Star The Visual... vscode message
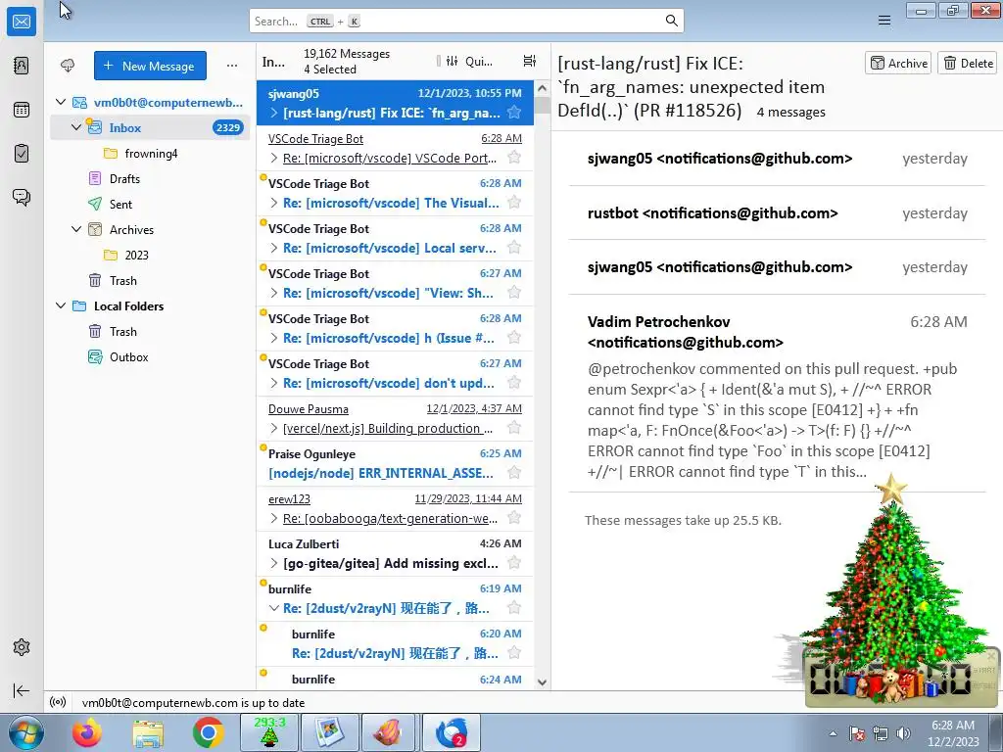This screenshot has height=752, width=1003. (513, 203)
